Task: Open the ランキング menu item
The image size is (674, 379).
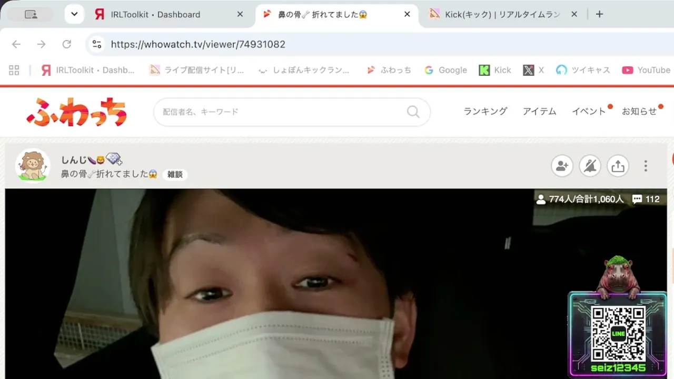Action: pyautogui.click(x=485, y=111)
